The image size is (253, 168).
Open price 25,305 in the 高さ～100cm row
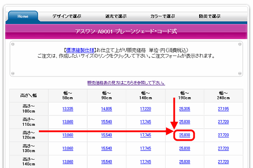coord(185,109)
